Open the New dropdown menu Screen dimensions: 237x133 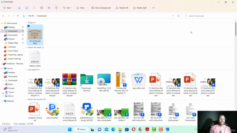[8, 8]
